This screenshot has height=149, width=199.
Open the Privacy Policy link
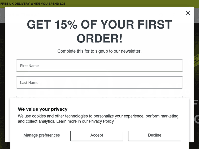[x=102, y=121]
